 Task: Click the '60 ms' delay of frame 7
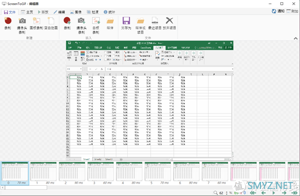point(221,183)
